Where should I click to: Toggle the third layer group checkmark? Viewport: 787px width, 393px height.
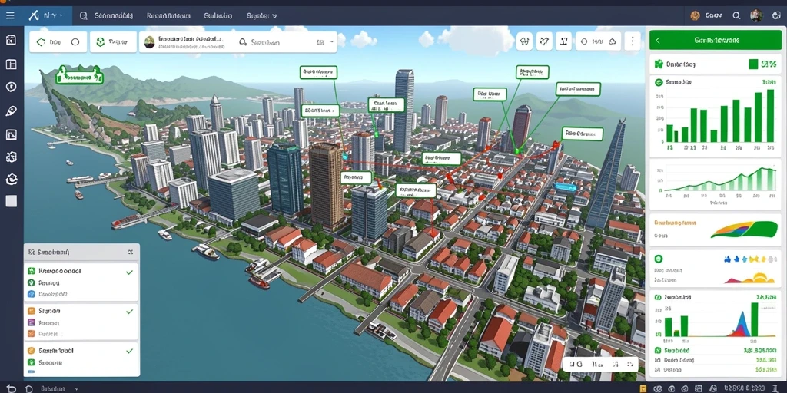(129, 351)
